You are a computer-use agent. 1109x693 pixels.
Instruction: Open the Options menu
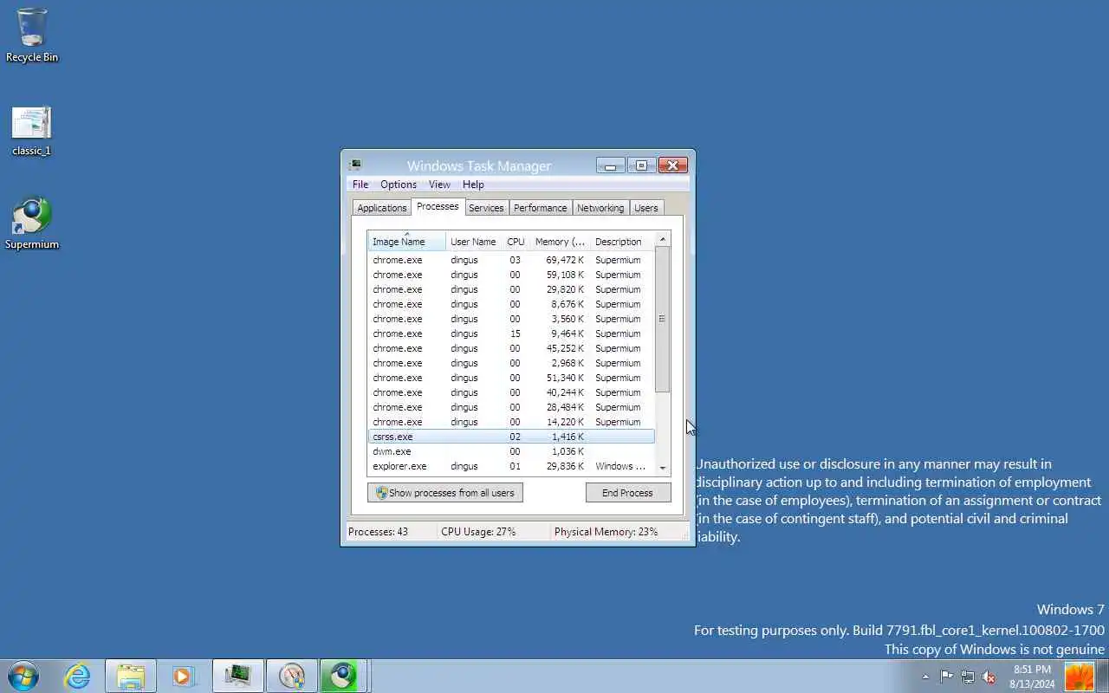click(x=399, y=185)
